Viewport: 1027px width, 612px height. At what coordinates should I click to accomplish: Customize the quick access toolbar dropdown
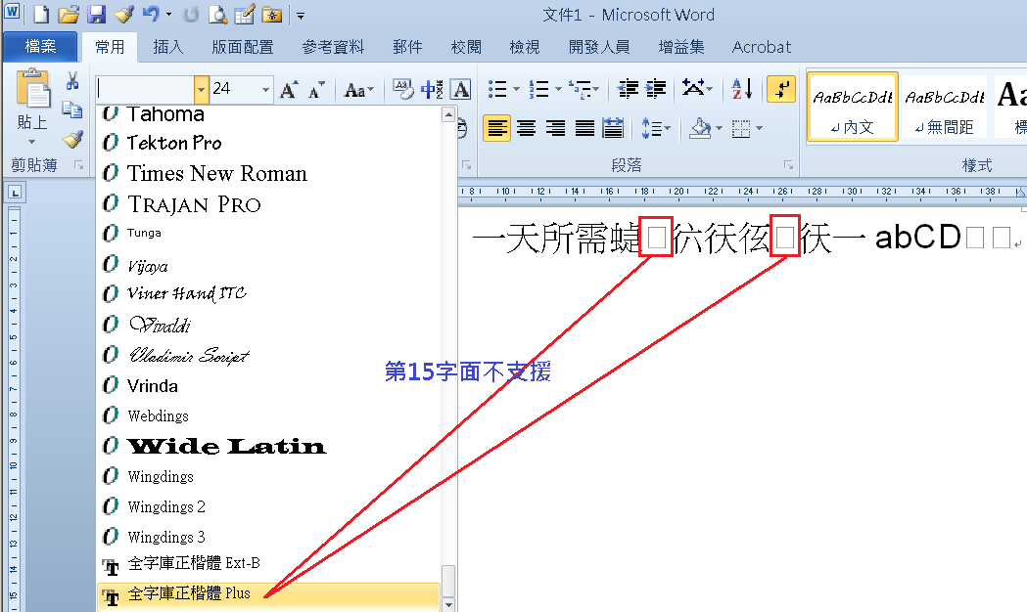click(x=301, y=15)
